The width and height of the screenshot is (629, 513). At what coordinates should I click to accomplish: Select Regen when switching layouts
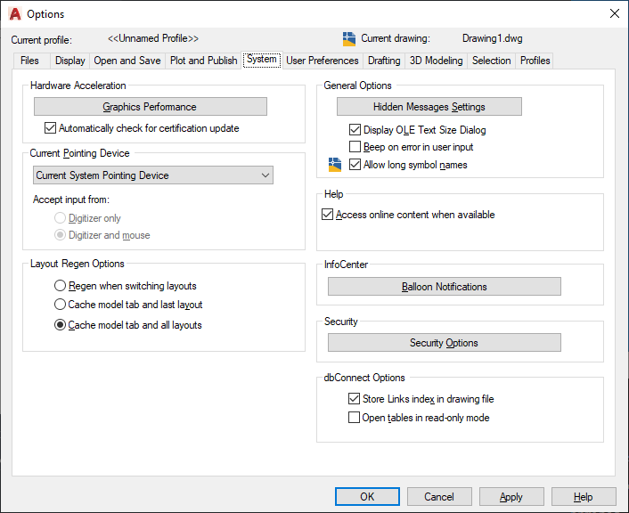point(61,286)
